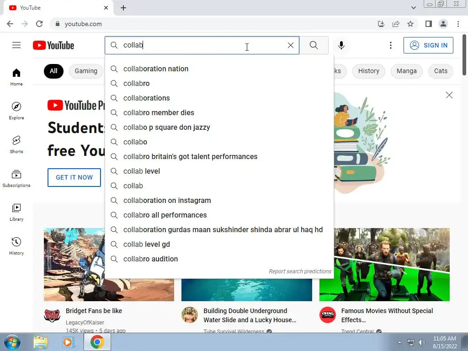Select the Cats filter chip

click(x=441, y=71)
